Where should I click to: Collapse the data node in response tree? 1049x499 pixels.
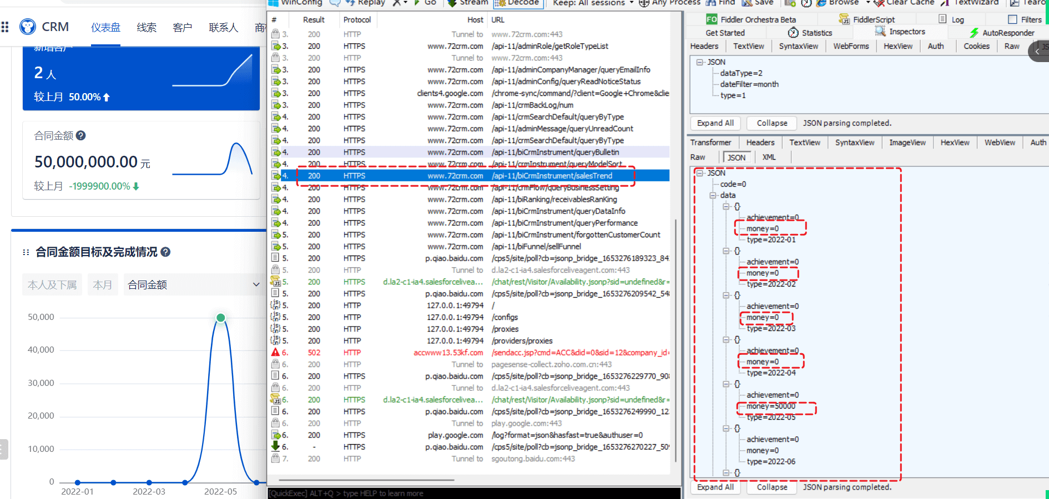pos(713,195)
